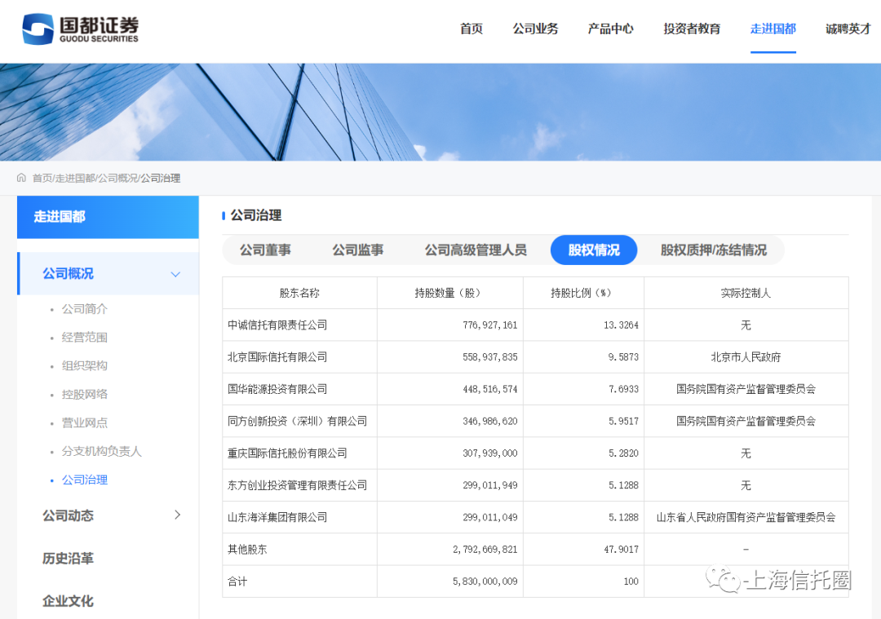Click percentage value 9.5873

[623, 356]
